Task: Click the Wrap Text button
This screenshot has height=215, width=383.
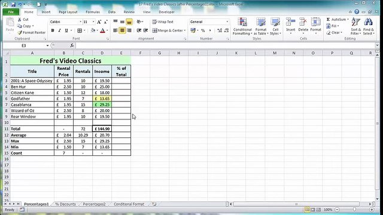Action: [163, 22]
